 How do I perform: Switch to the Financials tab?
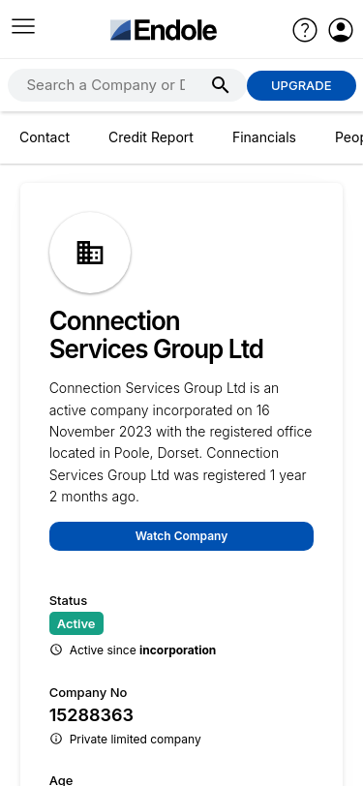coord(264,137)
